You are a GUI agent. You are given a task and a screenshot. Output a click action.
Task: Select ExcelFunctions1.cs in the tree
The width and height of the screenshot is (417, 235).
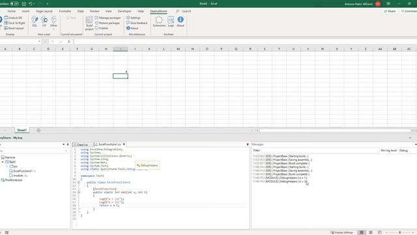click(23, 171)
